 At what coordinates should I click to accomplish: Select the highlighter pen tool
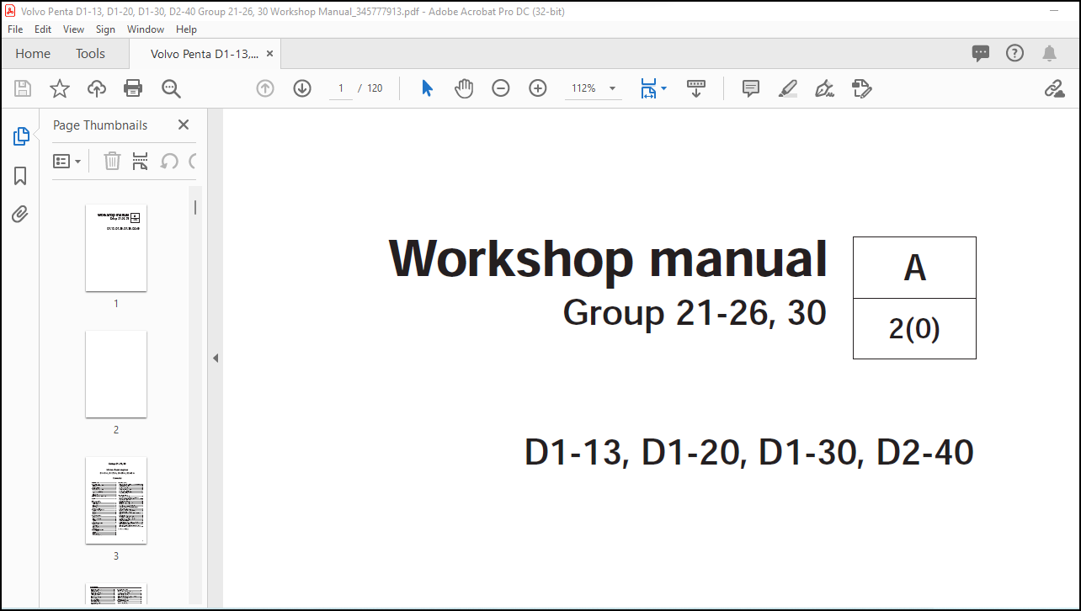tap(788, 88)
